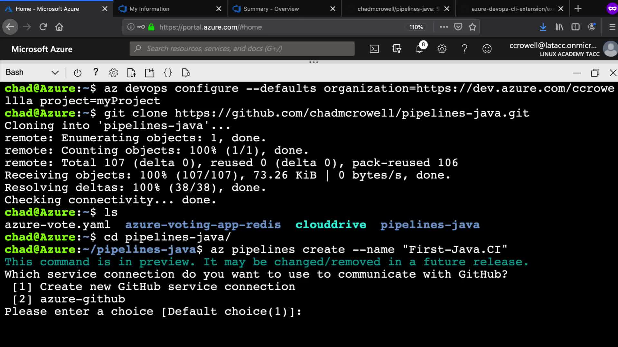Open Azure portal settings gear
This screenshot has height=347, width=618.
click(442, 49)
